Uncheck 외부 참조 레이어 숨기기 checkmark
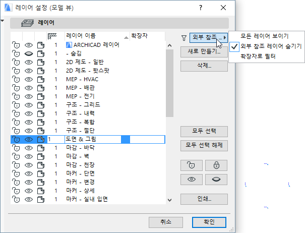 coord(234,46)
